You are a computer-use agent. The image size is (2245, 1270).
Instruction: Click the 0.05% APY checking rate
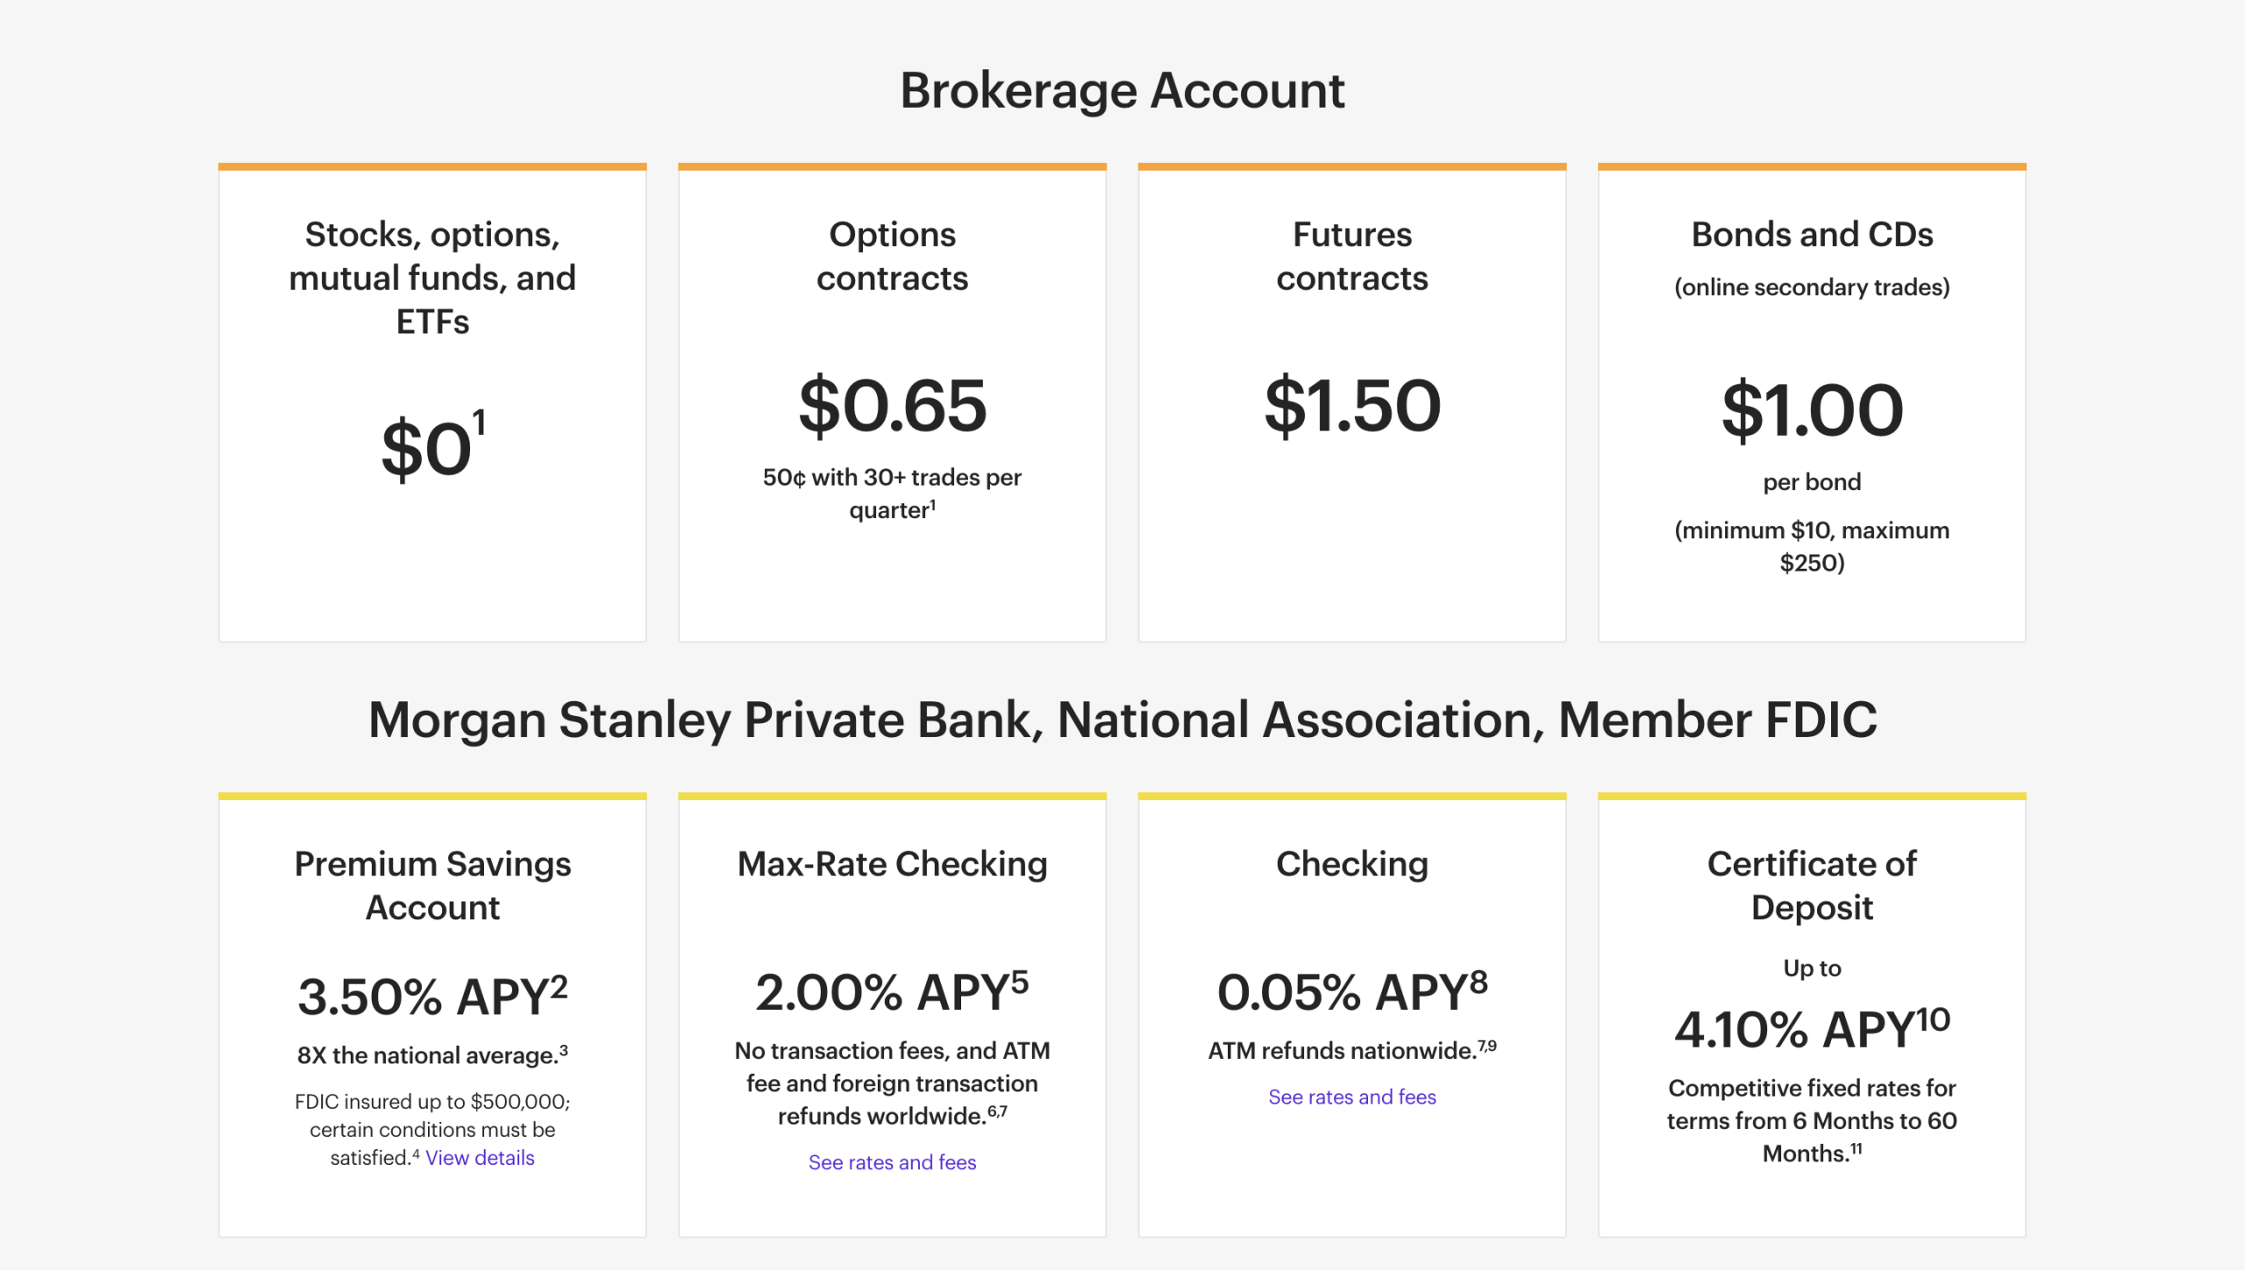click(1351, 992)
